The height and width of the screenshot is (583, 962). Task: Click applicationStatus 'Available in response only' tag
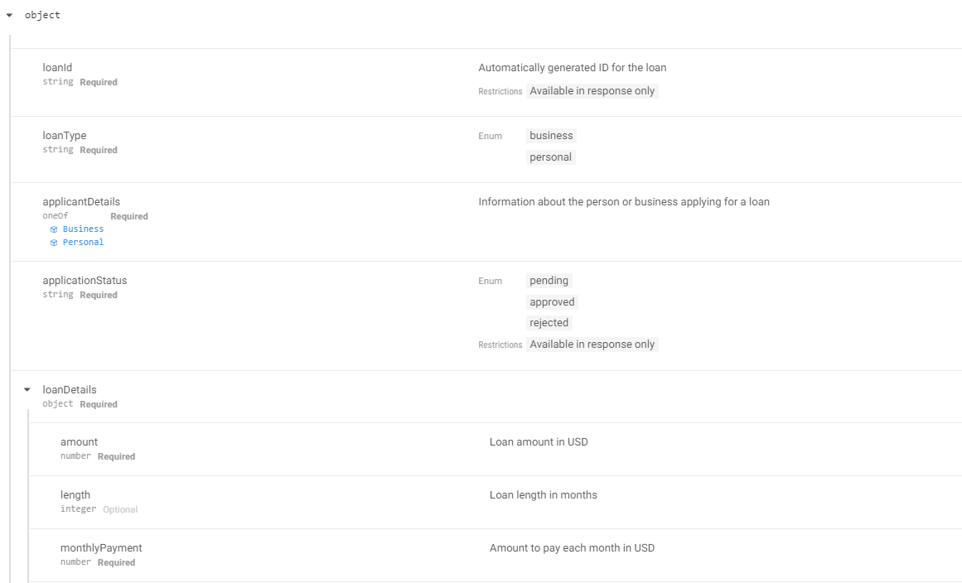click(592, 344)
